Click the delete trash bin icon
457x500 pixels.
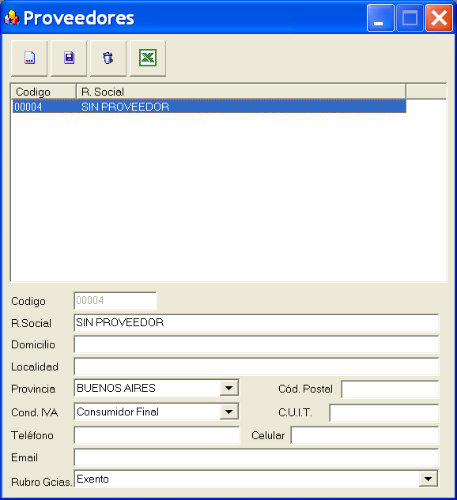(108, 58)
